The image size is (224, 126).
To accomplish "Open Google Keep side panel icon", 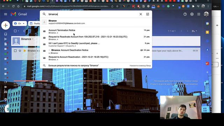I will (x=207, y=32).
